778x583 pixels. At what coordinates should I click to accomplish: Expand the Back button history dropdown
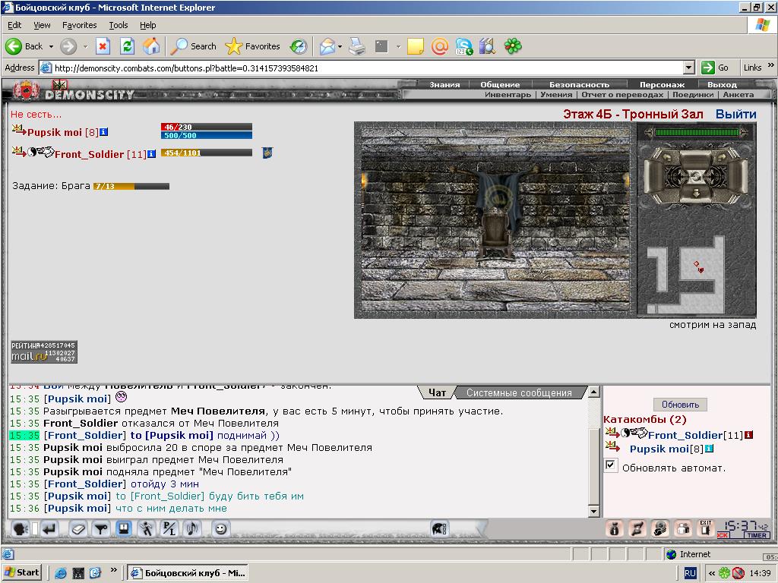pyautogui.click(x=51, y=46)
